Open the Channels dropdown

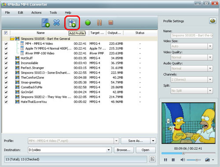(x=210, y=80)
